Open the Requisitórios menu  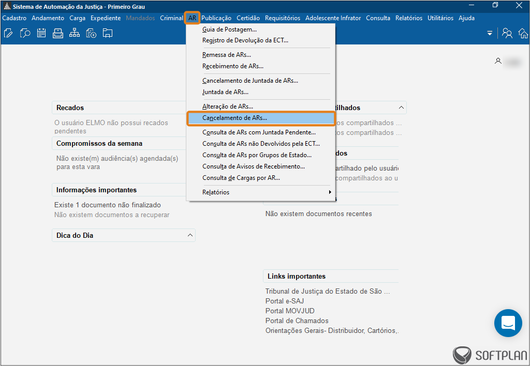pos(283,18)
